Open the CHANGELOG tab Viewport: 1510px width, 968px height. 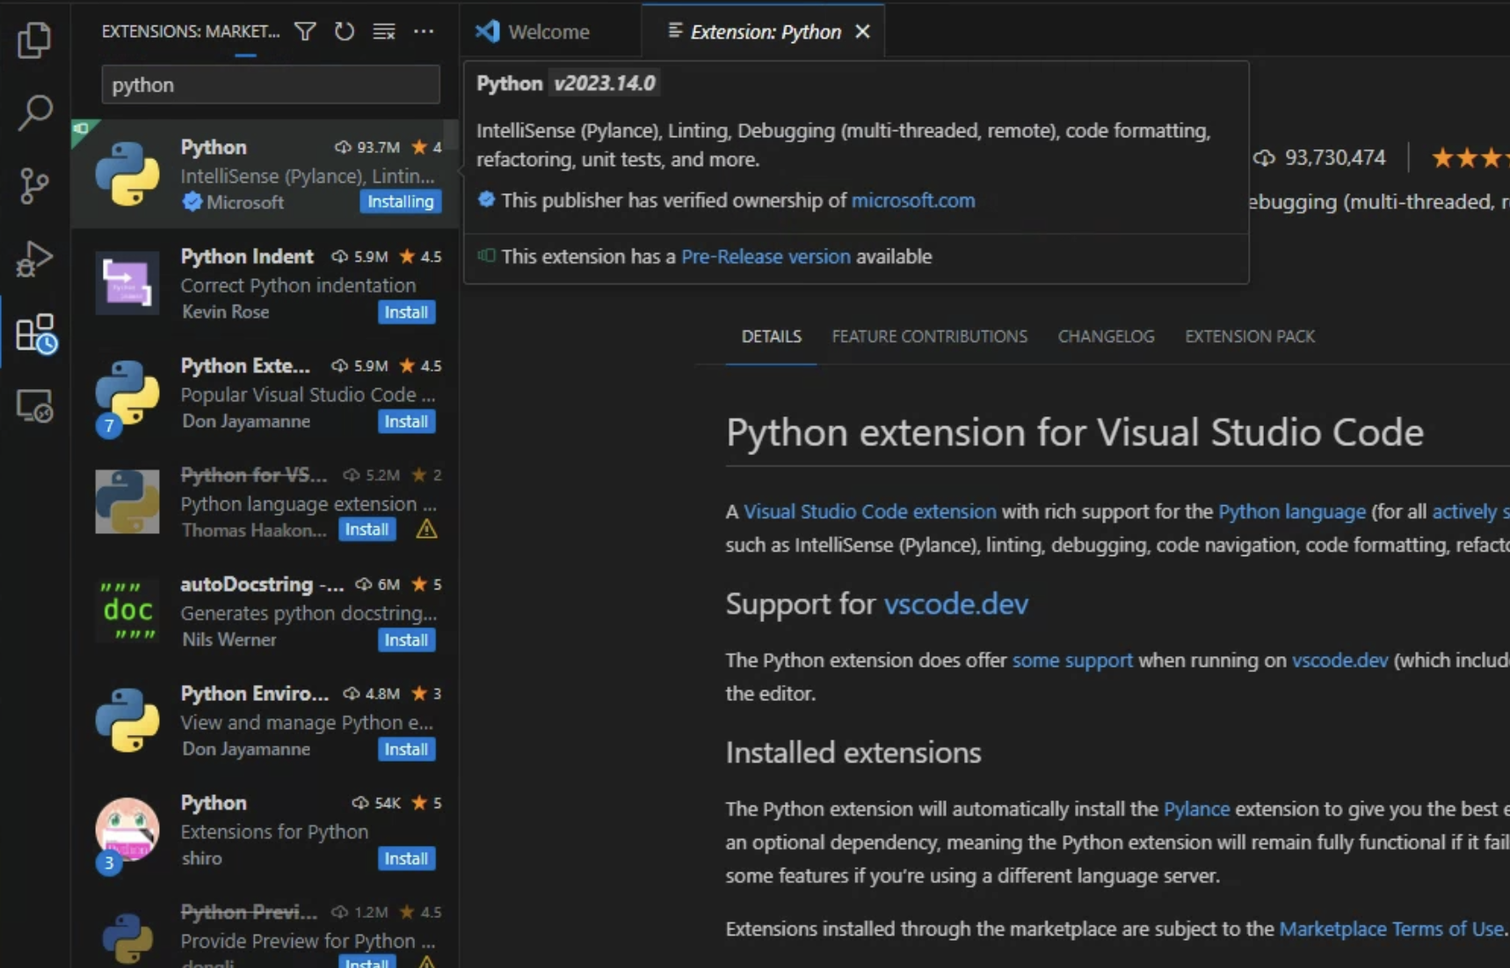click(1106, 336)
